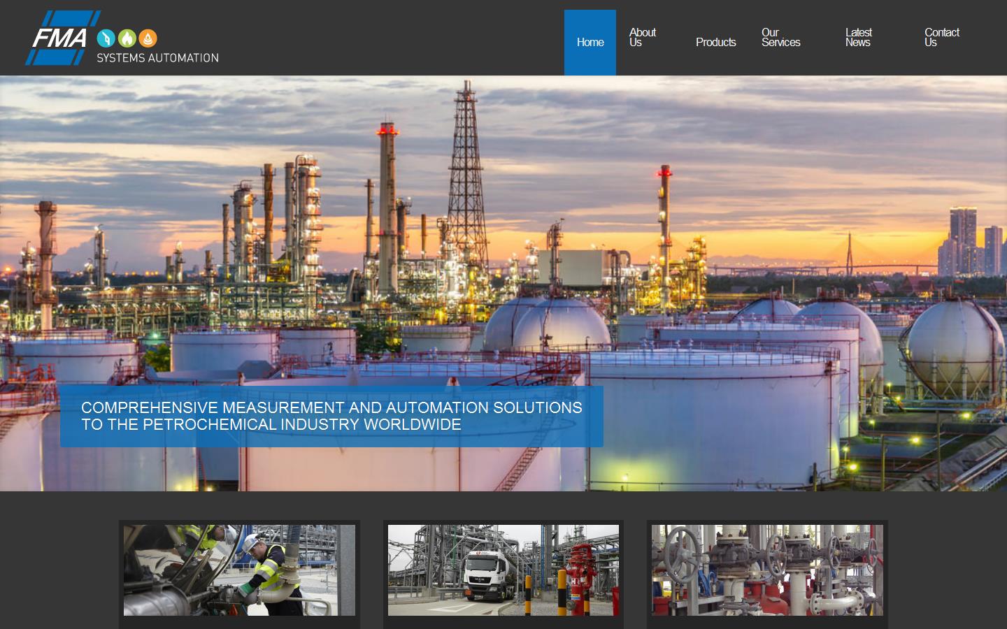This screenshot has height=629, width=1007.
Task: Click the blue Home tab background
Action: (x=590, y=63)
